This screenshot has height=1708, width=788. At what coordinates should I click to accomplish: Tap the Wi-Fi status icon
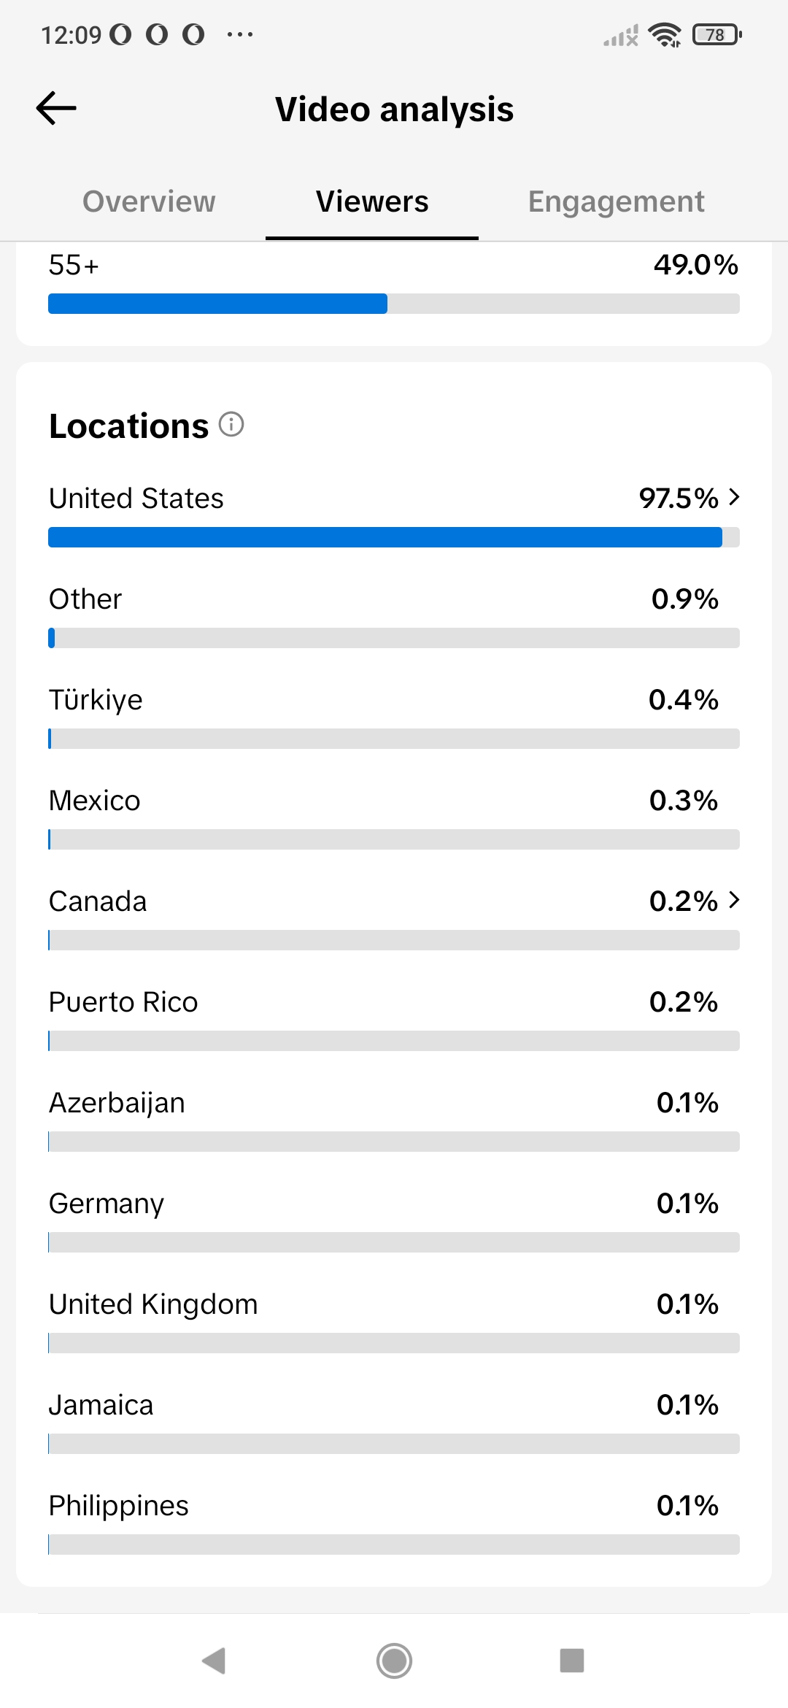point(665,34)
